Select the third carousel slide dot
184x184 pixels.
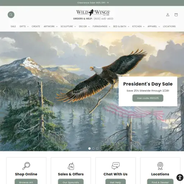click(x=97, y=148)
